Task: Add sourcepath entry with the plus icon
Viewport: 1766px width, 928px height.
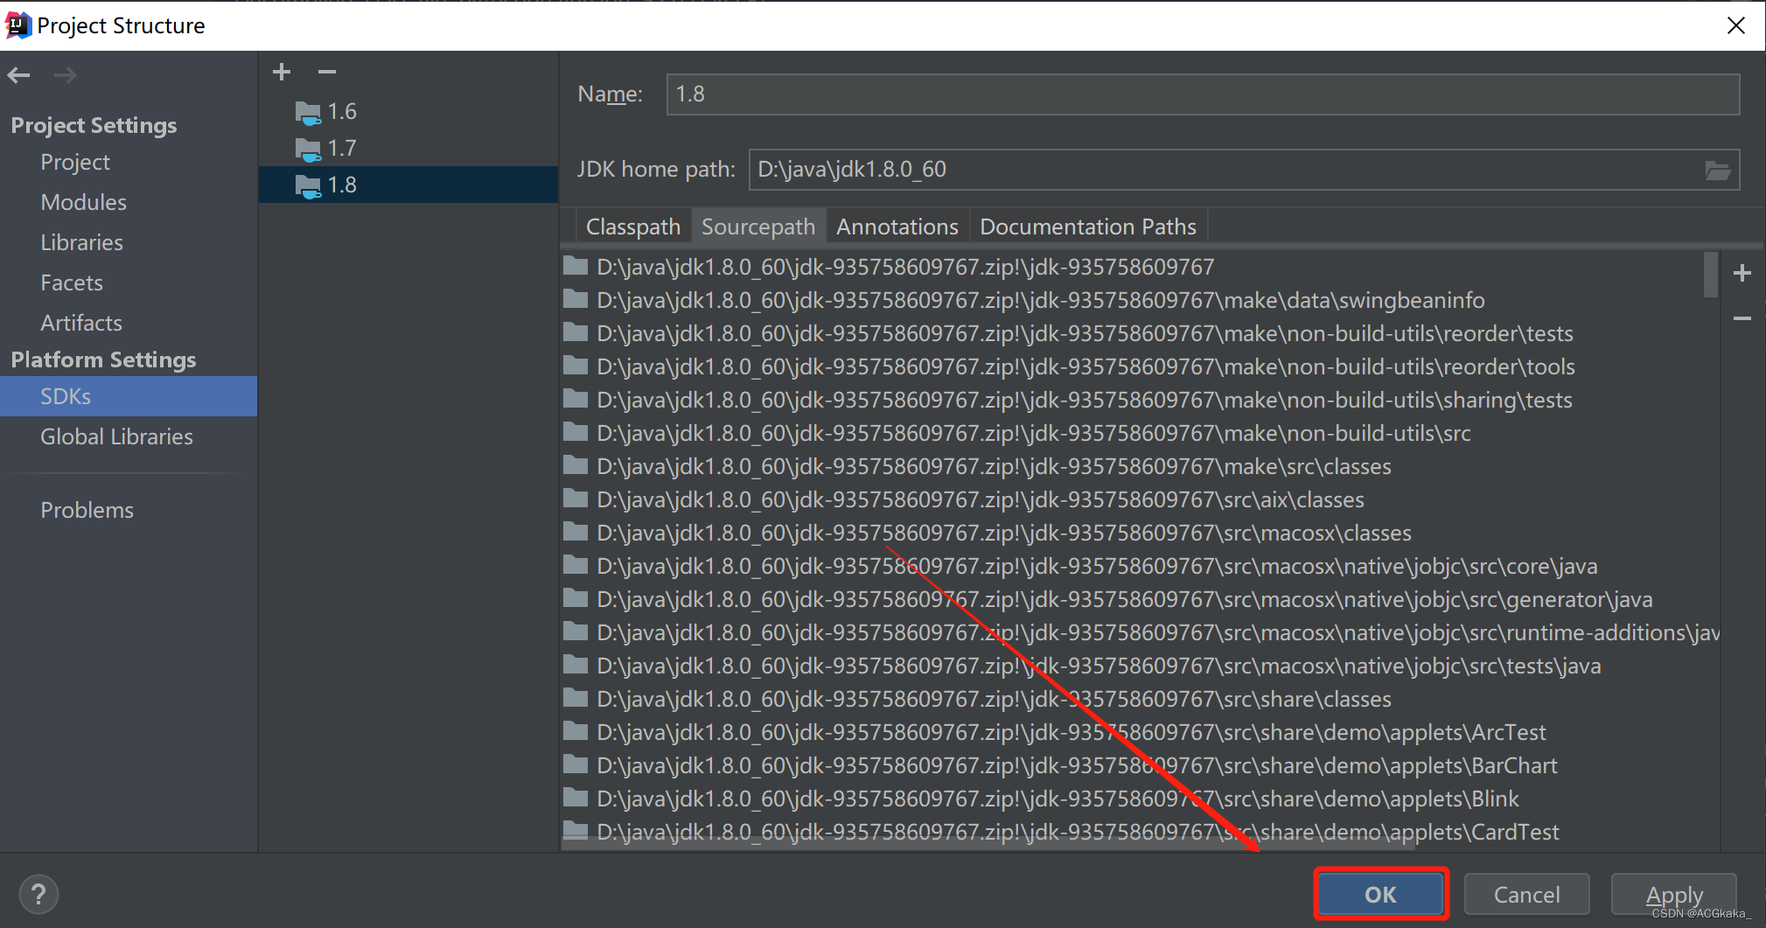Action: click(x=1742, y=273)
